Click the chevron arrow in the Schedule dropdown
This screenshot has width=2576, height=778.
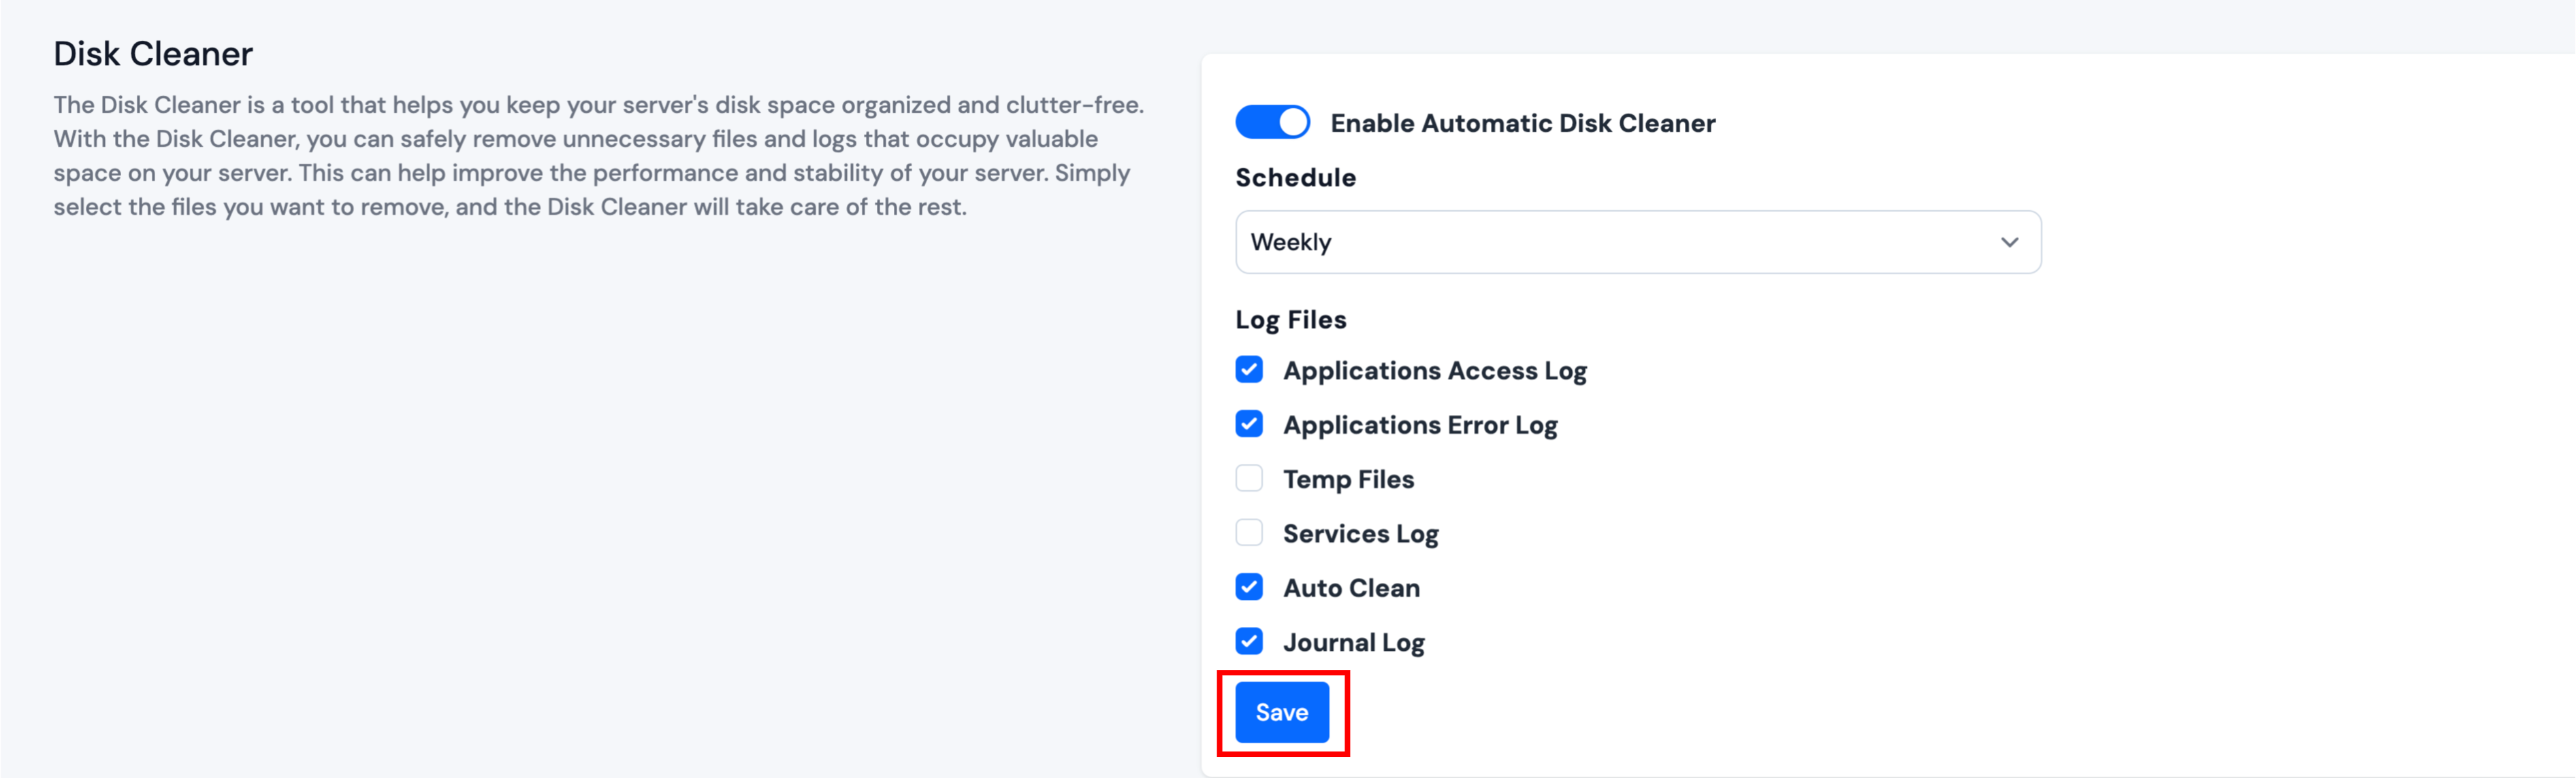tap(2009, 243)
